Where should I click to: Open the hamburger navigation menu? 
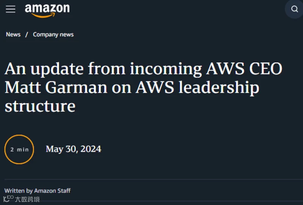point(11,9)
